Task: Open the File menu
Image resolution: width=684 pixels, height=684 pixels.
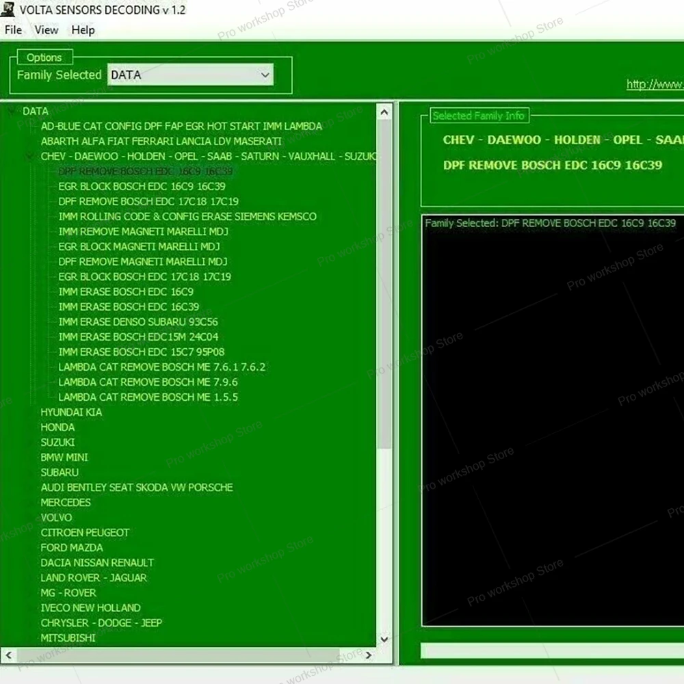Action: pos(13,30)
